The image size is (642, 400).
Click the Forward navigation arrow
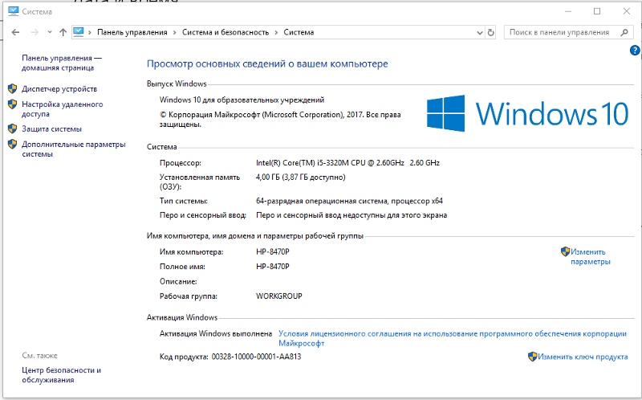pos(35,32)
